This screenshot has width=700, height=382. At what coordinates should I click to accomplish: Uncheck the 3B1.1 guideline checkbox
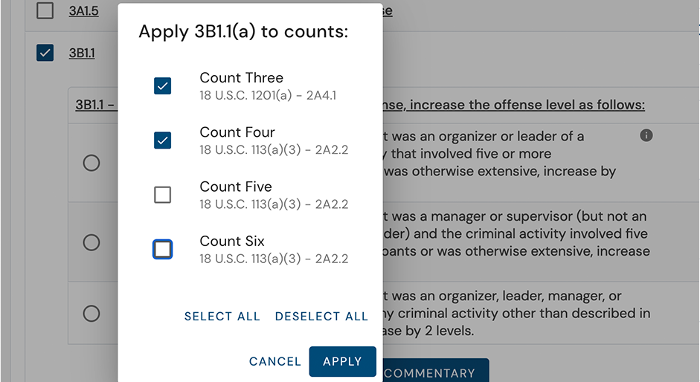pyautogui.click(x=45, y=53)
